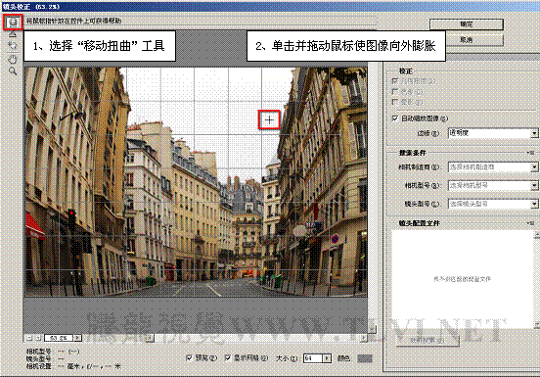Image resolution: width=540 pixels, height=377 pixels.
Task: Select the Hand tool
Action: 13,60
